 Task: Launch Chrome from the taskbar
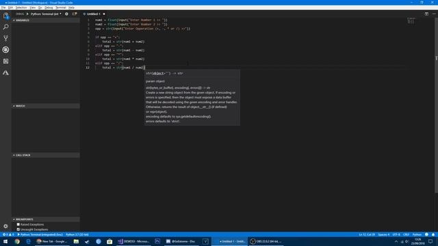pyautogui.click(x=17, y=241)
